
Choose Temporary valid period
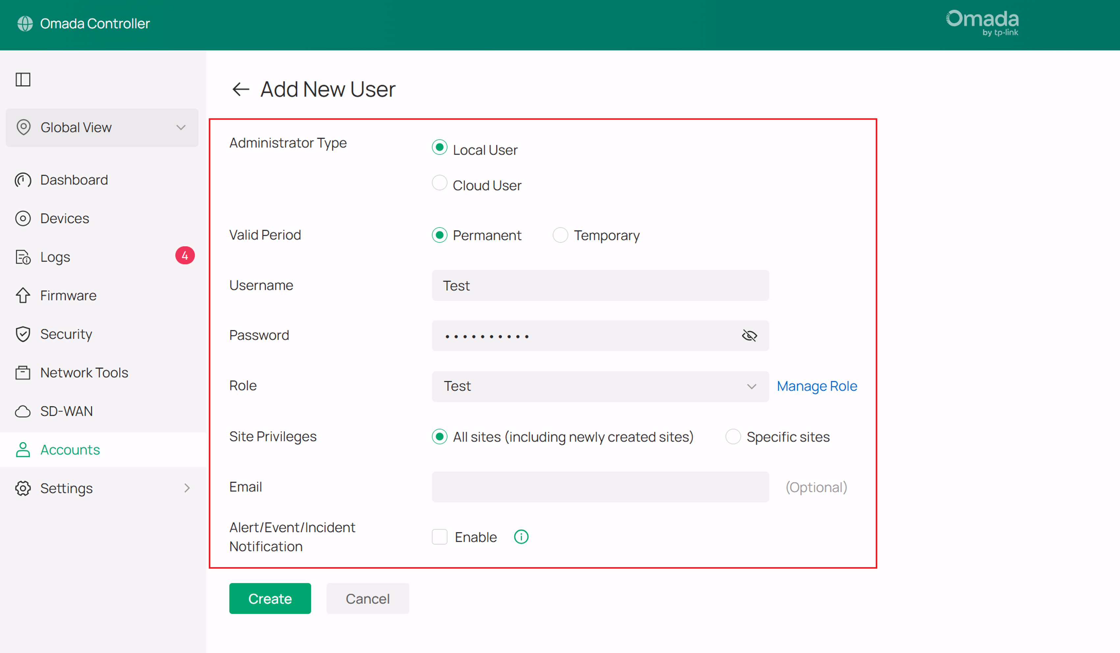(560, 235)
